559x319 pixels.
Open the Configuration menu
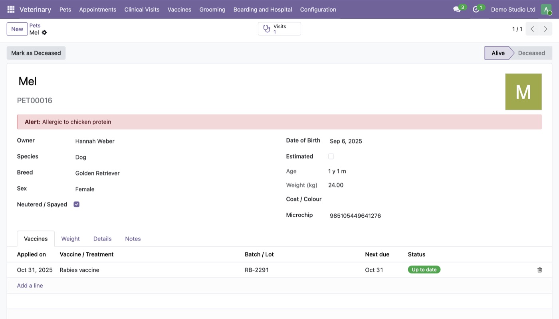(x=318, y=9)
